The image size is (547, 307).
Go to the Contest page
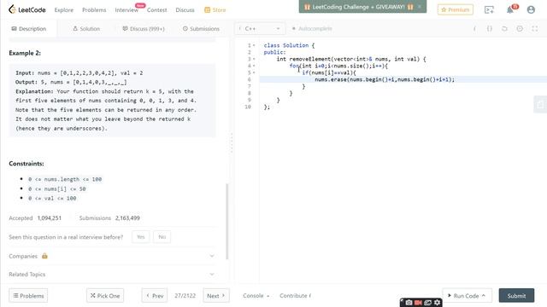click(x=156, y=10)
